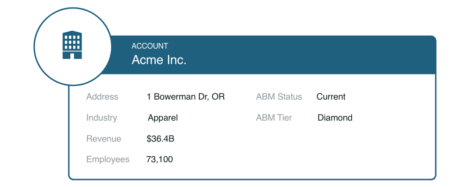Select the Apparel industry value
This screenshot has width=469, height=187.
click(x=163, y=118)
